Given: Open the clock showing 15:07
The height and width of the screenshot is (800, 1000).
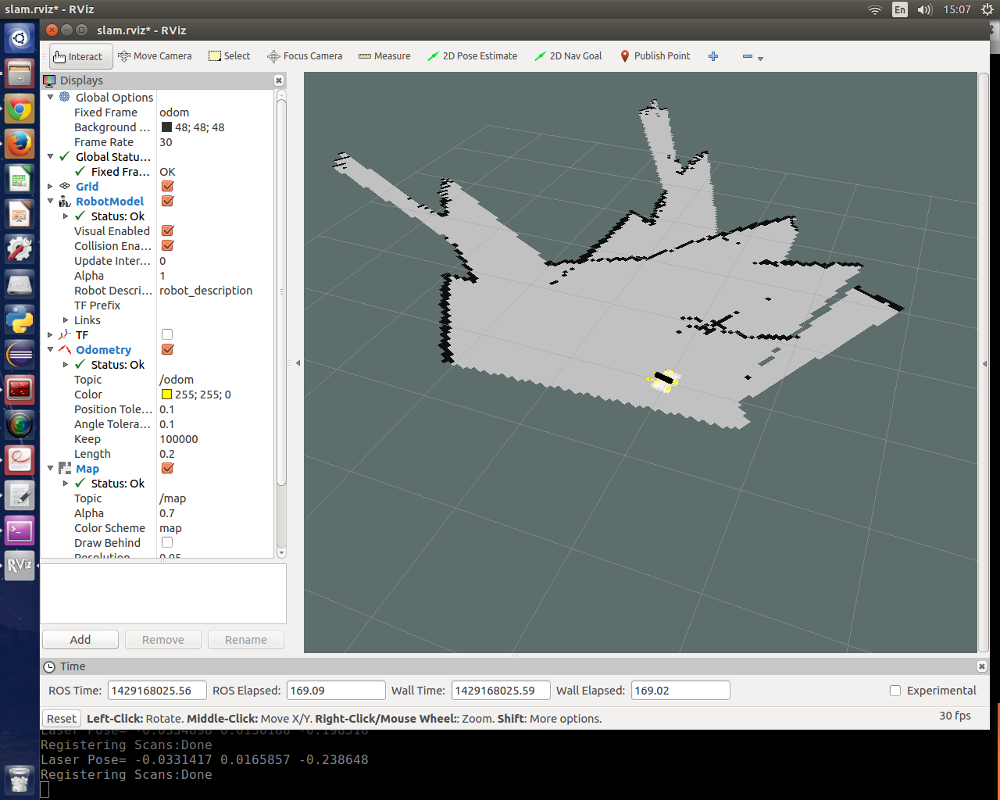Looking at the screenshot, I should click(x=957, y=9).
